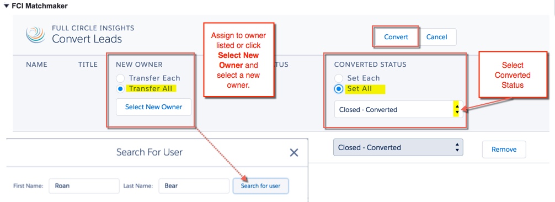The width and height of the screenshot is (555, 202).
Task: Click the Cancel button
Action: (436, 37)
